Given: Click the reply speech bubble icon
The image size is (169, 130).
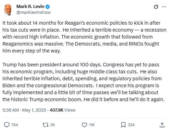Looking at the screenshot, I should [x=7, y=125].
